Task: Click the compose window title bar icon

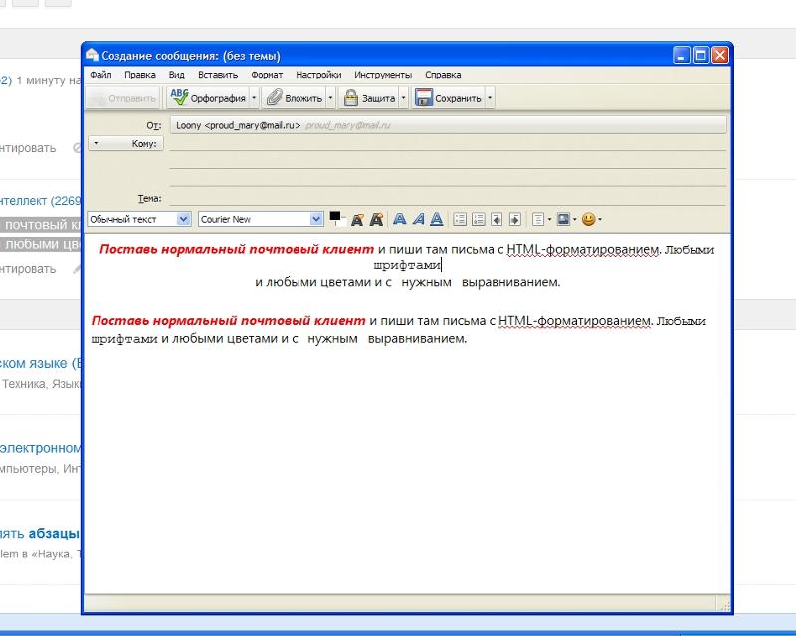Action: [92, 55]
